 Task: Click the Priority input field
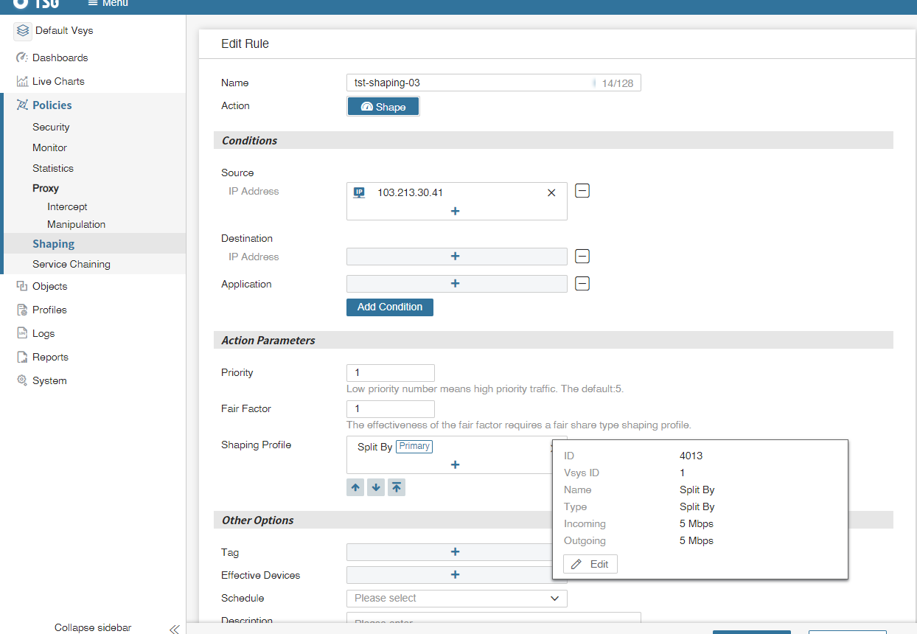(x=390, y=373)
